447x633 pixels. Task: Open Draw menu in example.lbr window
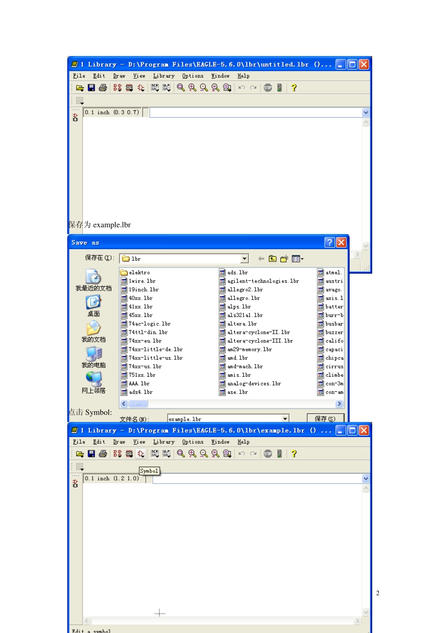tap(119, 442)
